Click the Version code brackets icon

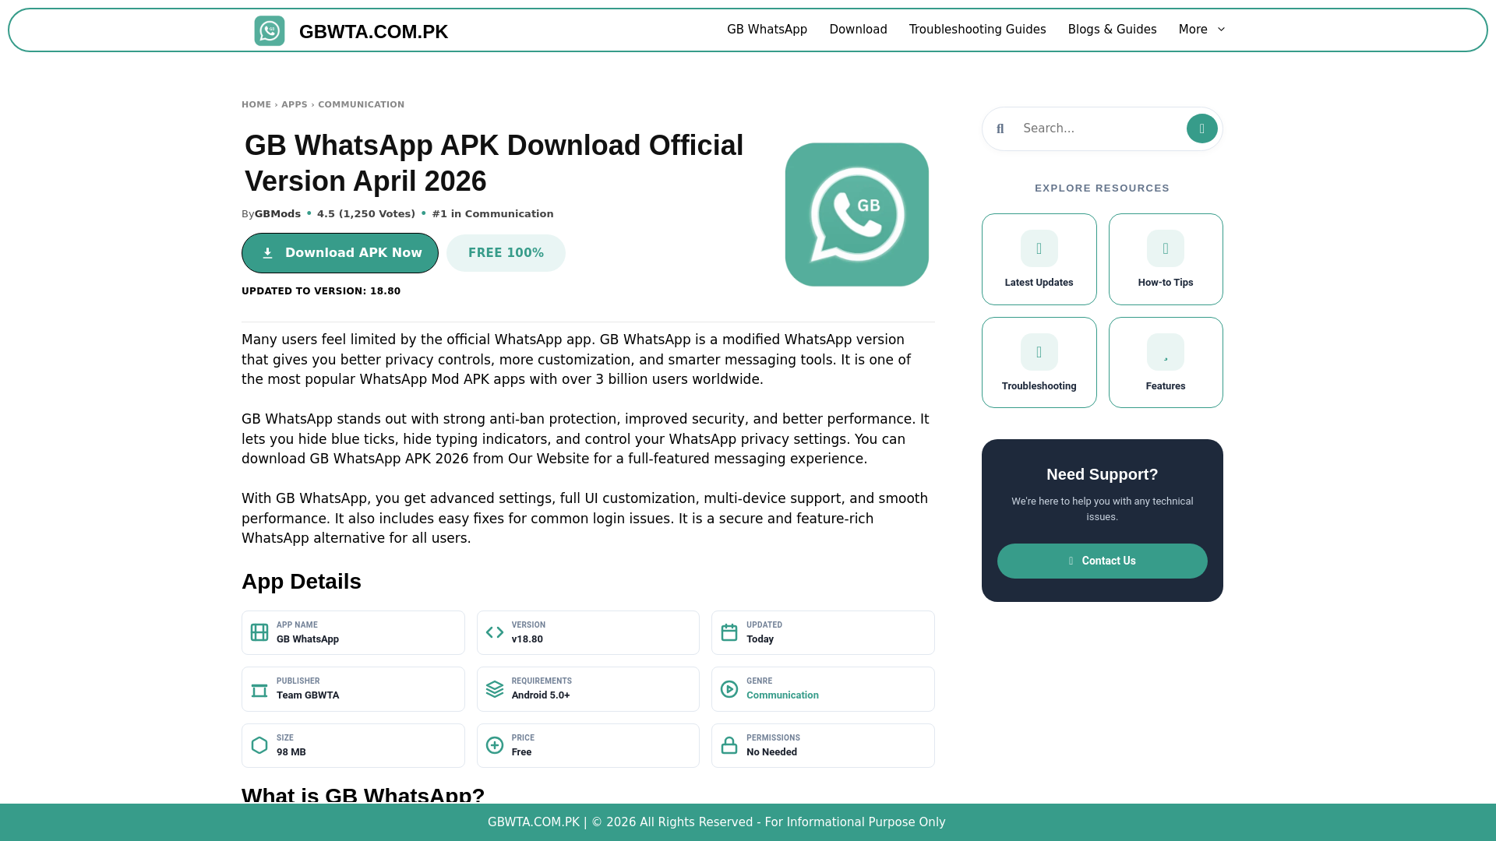pyautogui.click(x=495, y=632)
